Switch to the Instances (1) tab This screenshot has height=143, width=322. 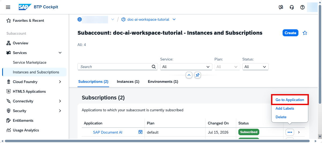click(x=128, y=81)
